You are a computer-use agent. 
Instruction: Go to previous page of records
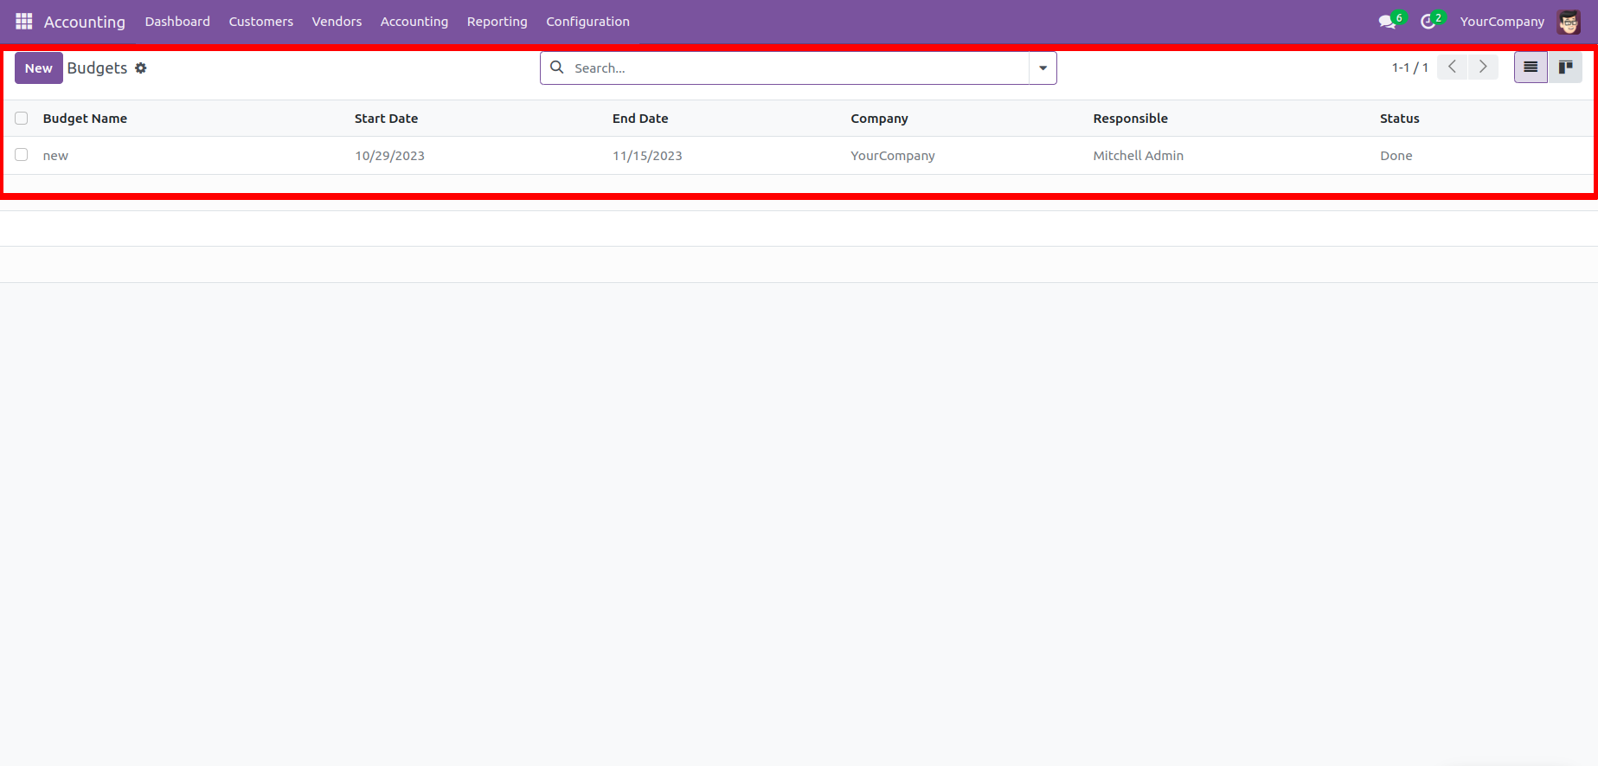click(x=1452, y=68)
